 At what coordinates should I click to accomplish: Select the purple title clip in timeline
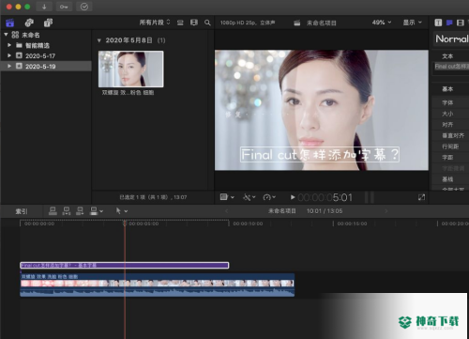pyautogui.click(x=125, y=266)
